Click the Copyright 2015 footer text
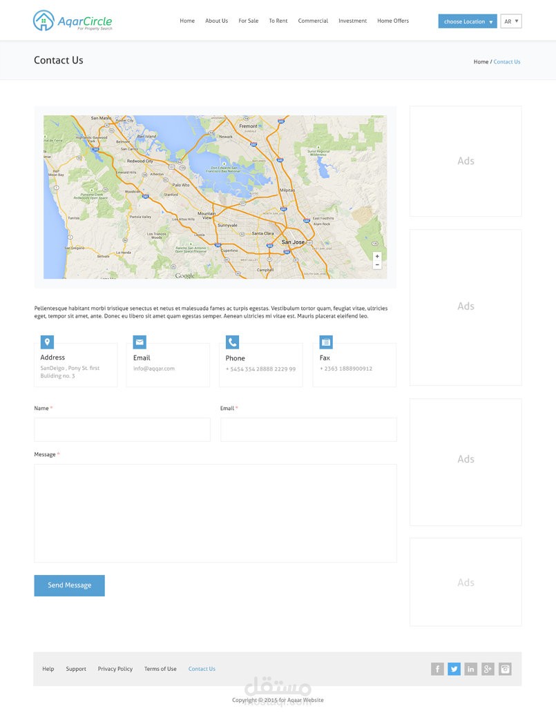Screen dimensions: 556x722 point(278,700)
